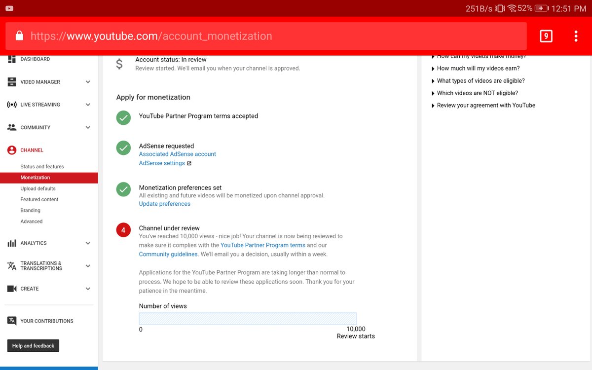This screenshot has height=370, width=592.
Task: Open Advanced channel settings
Action: (32, 222)
